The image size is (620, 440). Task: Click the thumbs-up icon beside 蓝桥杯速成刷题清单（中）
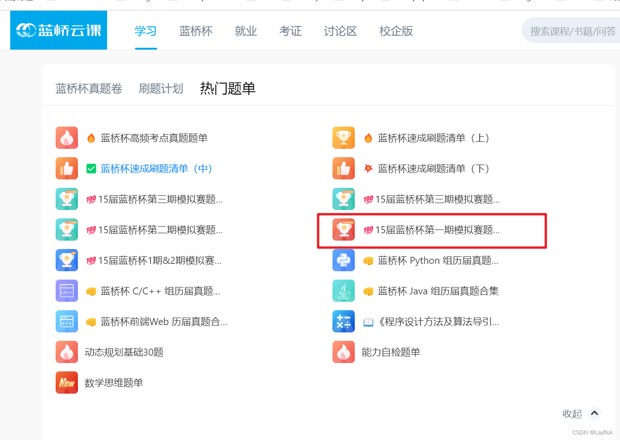point(67,168)
